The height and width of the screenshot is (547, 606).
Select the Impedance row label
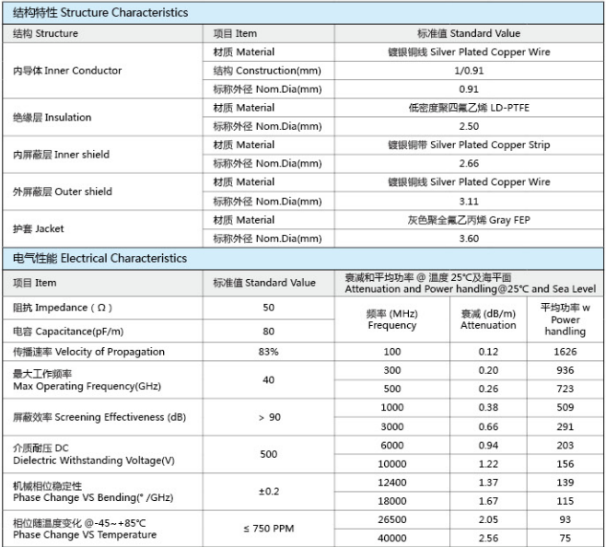coord(64,308)
